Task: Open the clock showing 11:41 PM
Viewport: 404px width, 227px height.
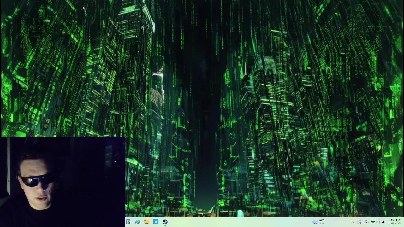Action: pyautogui.click(x=395, y=222)
